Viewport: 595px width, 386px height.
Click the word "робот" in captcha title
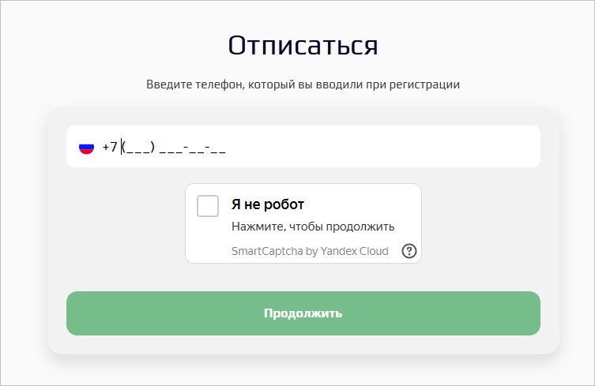tap(284, 204)
